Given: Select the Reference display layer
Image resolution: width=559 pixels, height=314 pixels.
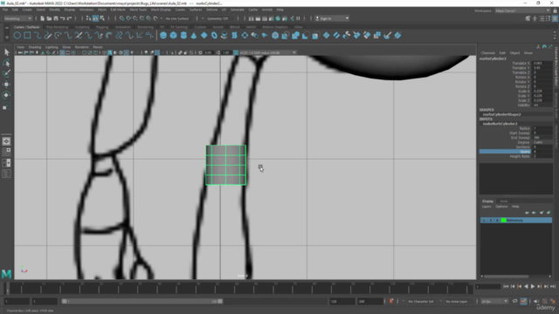Looking at the screenshot, I should (516, 221).
